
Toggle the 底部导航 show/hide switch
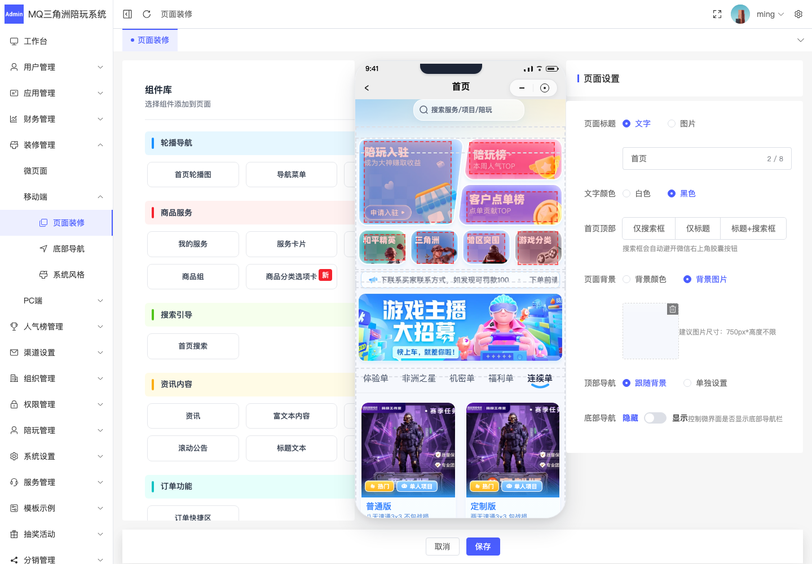(x=655, y=418)
